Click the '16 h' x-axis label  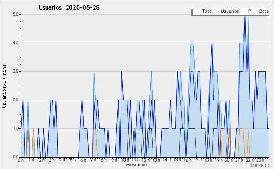pyautogui.click(x=188, y=160)
